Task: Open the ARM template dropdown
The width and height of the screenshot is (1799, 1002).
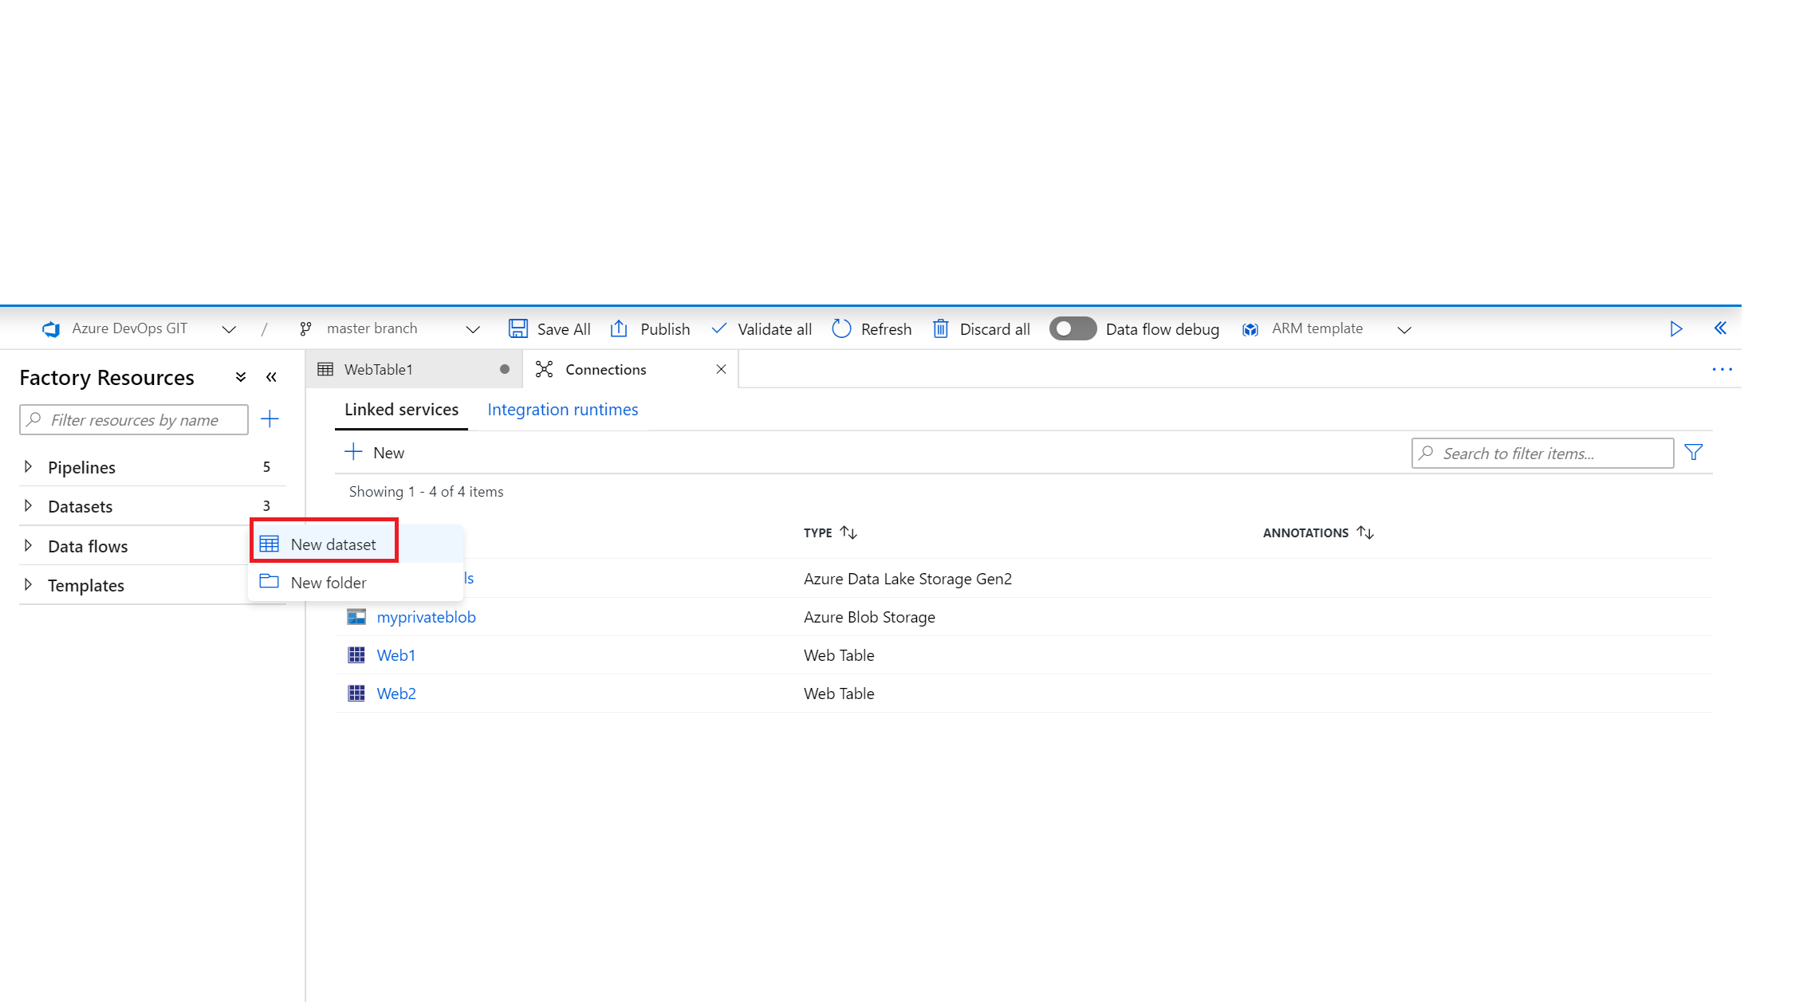Action: coord(1404,329)
